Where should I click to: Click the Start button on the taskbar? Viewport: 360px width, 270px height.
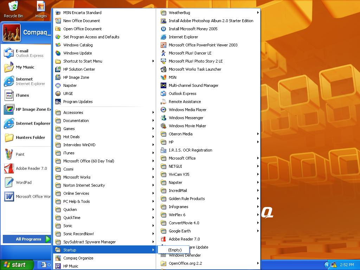pyautogui.click(x=17, y=265)
